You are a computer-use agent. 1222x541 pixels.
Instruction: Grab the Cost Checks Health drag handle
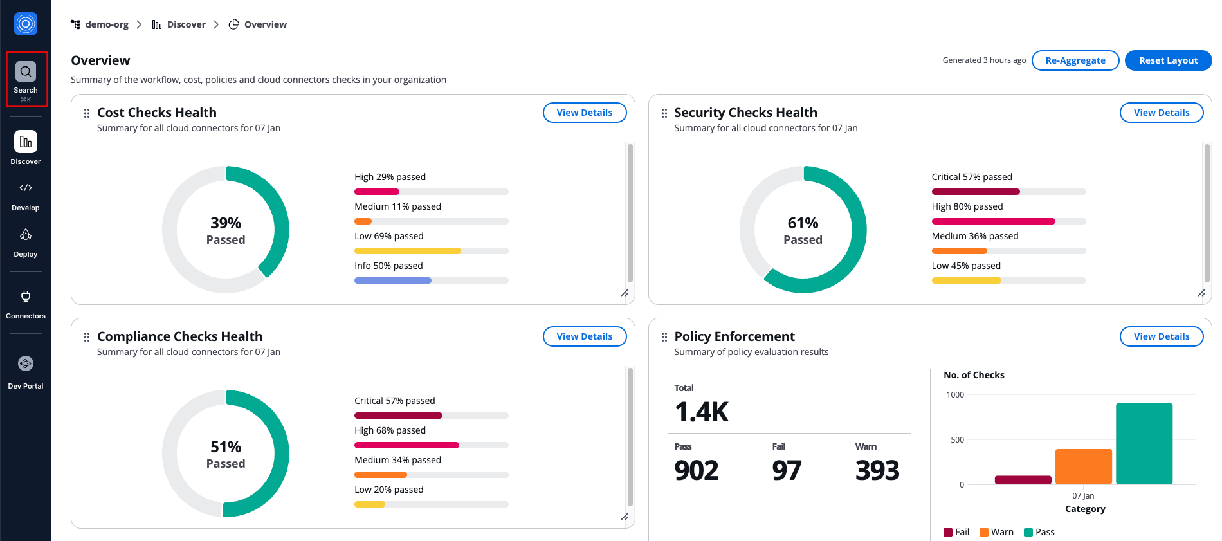(87, 113)
